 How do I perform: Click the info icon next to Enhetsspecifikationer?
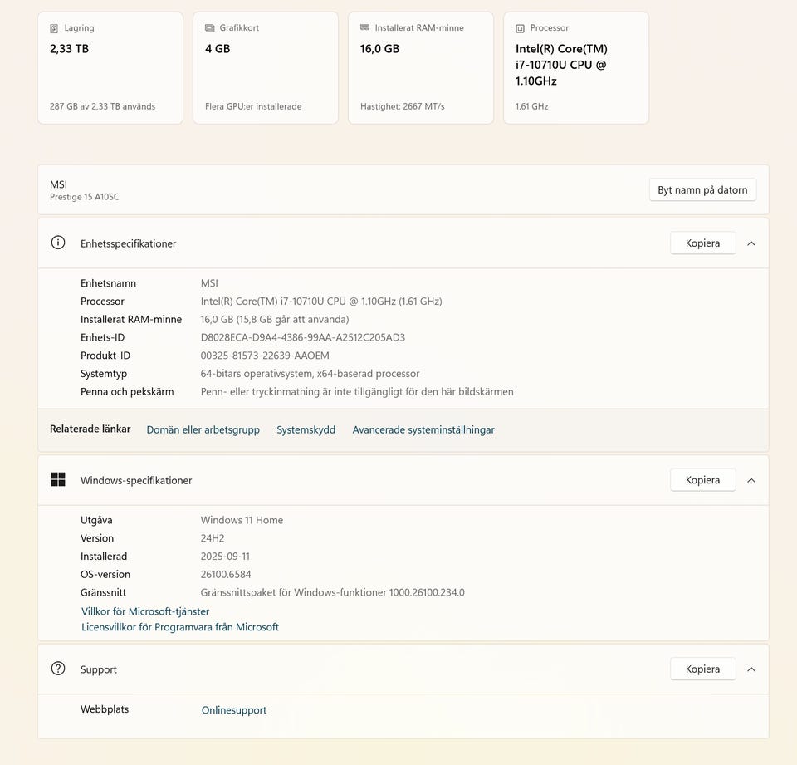coord(58,243)
